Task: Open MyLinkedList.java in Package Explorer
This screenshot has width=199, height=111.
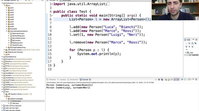Action: 19,38
